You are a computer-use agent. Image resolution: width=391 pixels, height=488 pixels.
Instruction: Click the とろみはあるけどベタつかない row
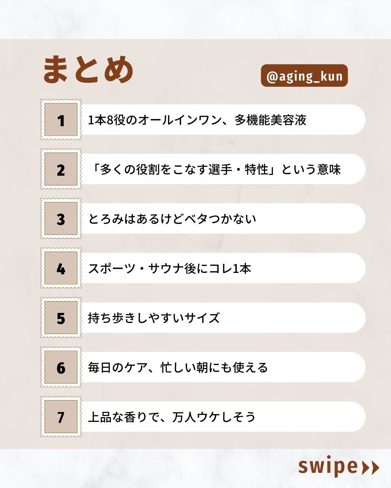click(x=172, y=219)
